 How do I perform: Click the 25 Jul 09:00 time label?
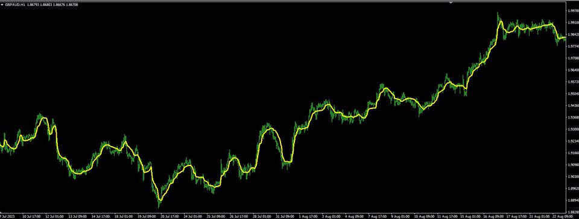(216, 217)
